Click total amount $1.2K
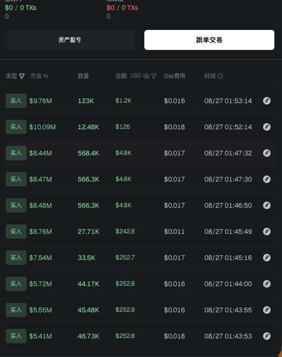The width and height of the screenshot is (282, 357). click(x=123, y=101)
